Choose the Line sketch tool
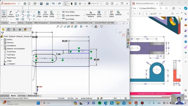This screenshot has width=188, height=106. [x=17, y=12]
